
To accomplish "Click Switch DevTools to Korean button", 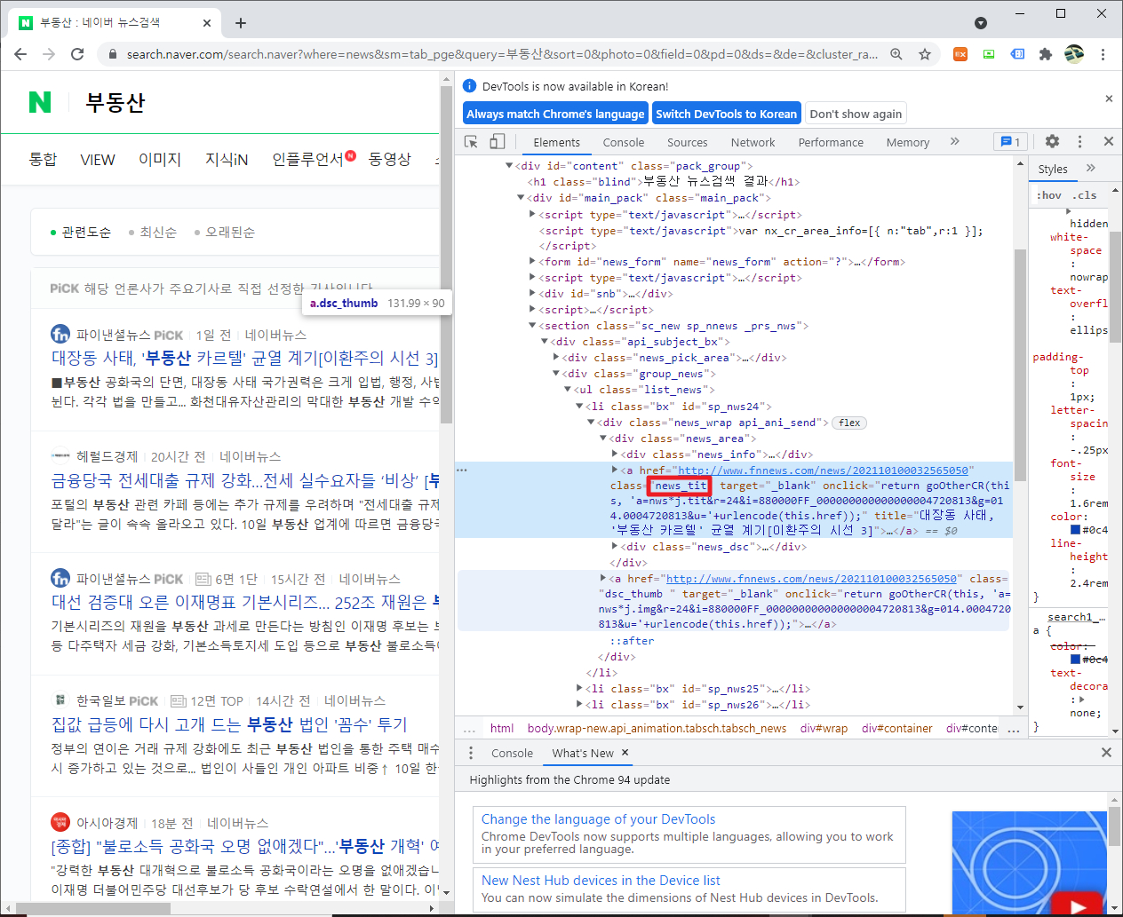I will 727,114.
